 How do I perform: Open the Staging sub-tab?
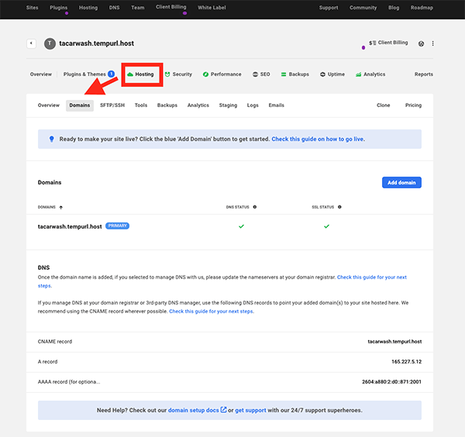228,105
